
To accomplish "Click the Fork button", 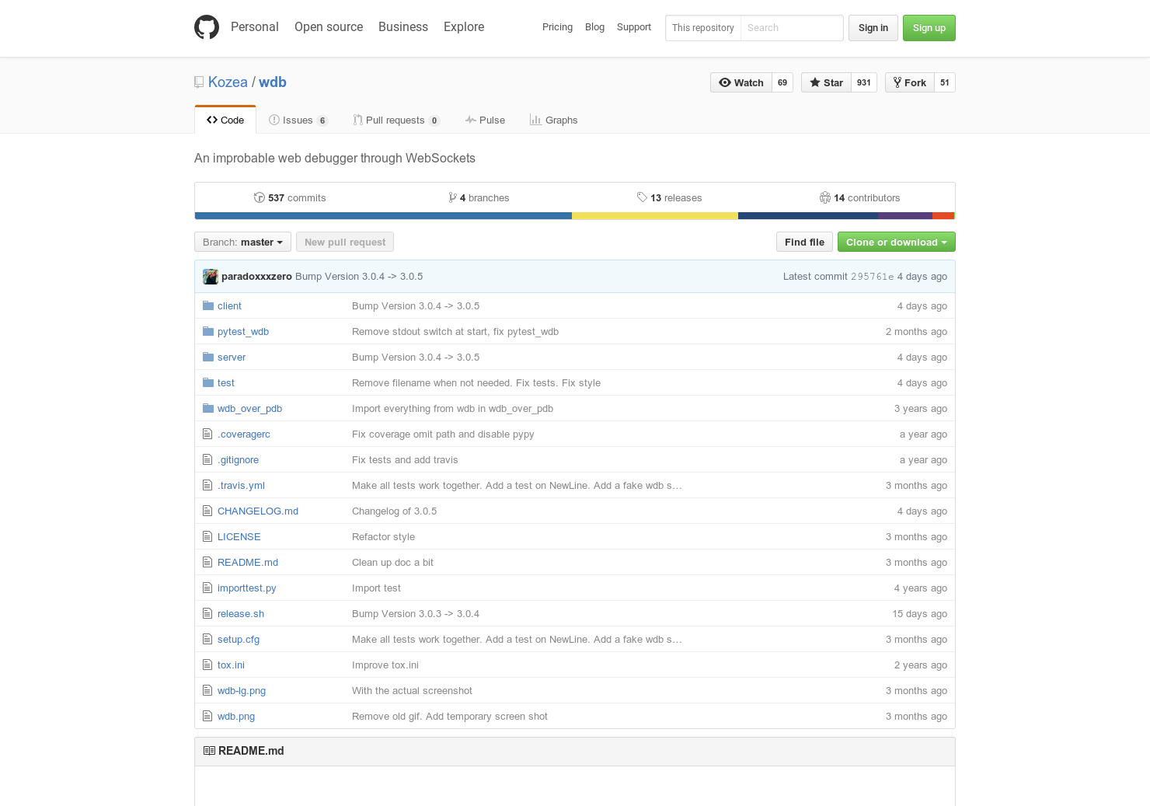I will point(910,82).
